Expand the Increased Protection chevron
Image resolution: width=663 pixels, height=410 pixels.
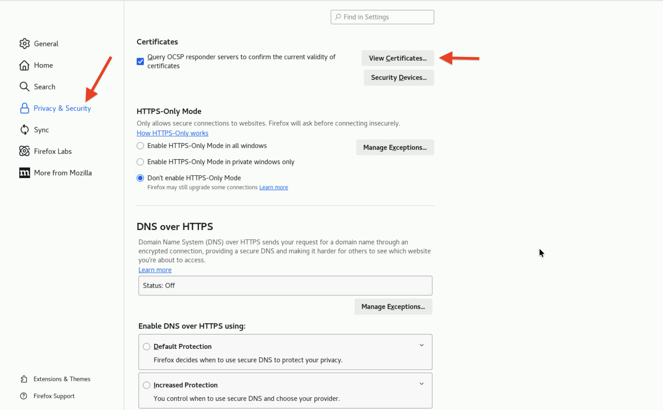click(x=421, y=384)
